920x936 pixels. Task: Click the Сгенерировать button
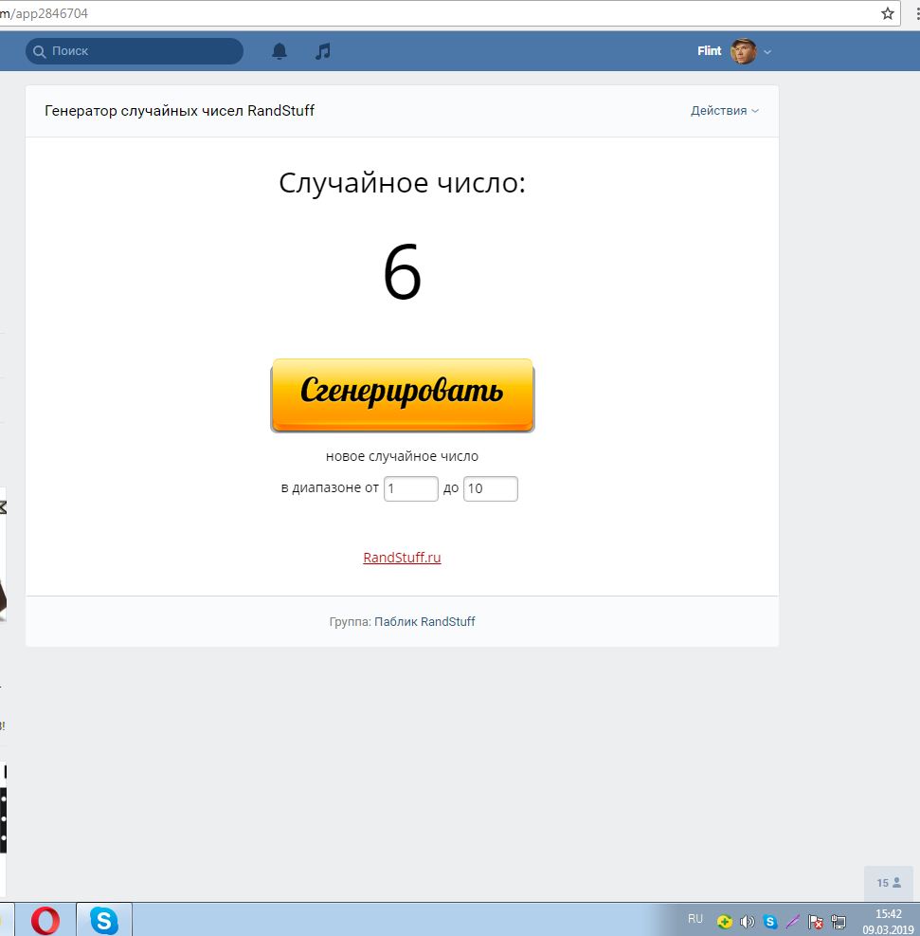click(x=403, y=395)
